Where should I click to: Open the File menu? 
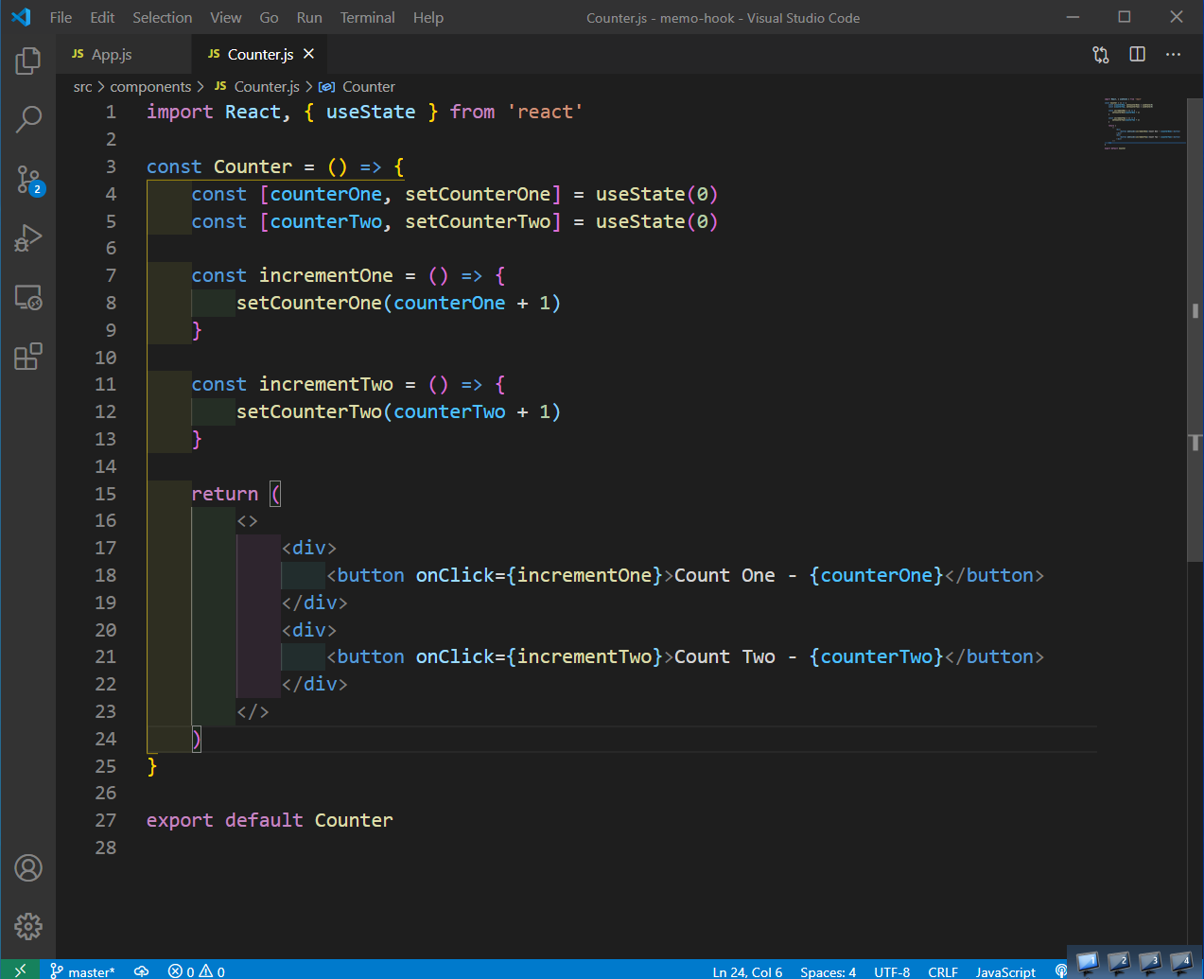pos(61,17)
